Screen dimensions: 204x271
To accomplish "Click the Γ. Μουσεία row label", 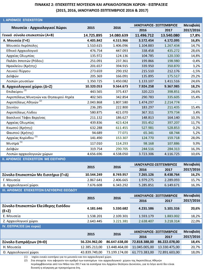I will [11, 180].
